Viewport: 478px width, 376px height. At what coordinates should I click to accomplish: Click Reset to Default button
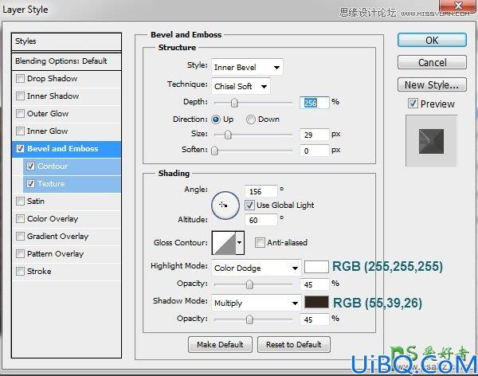(293, 345)
